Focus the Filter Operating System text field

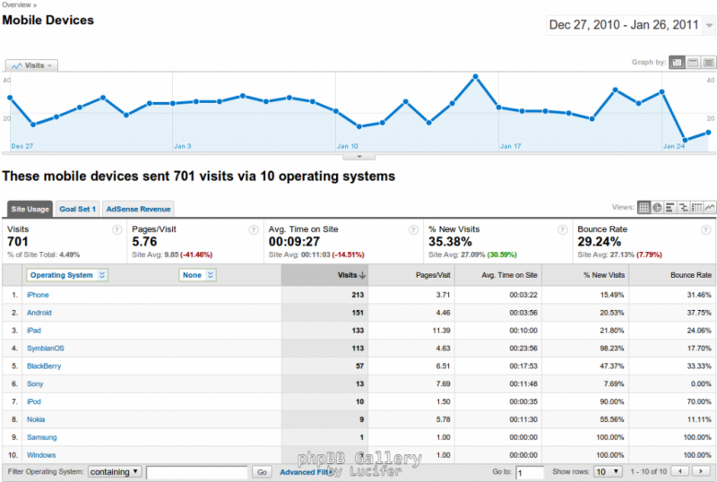click(197, 472)
